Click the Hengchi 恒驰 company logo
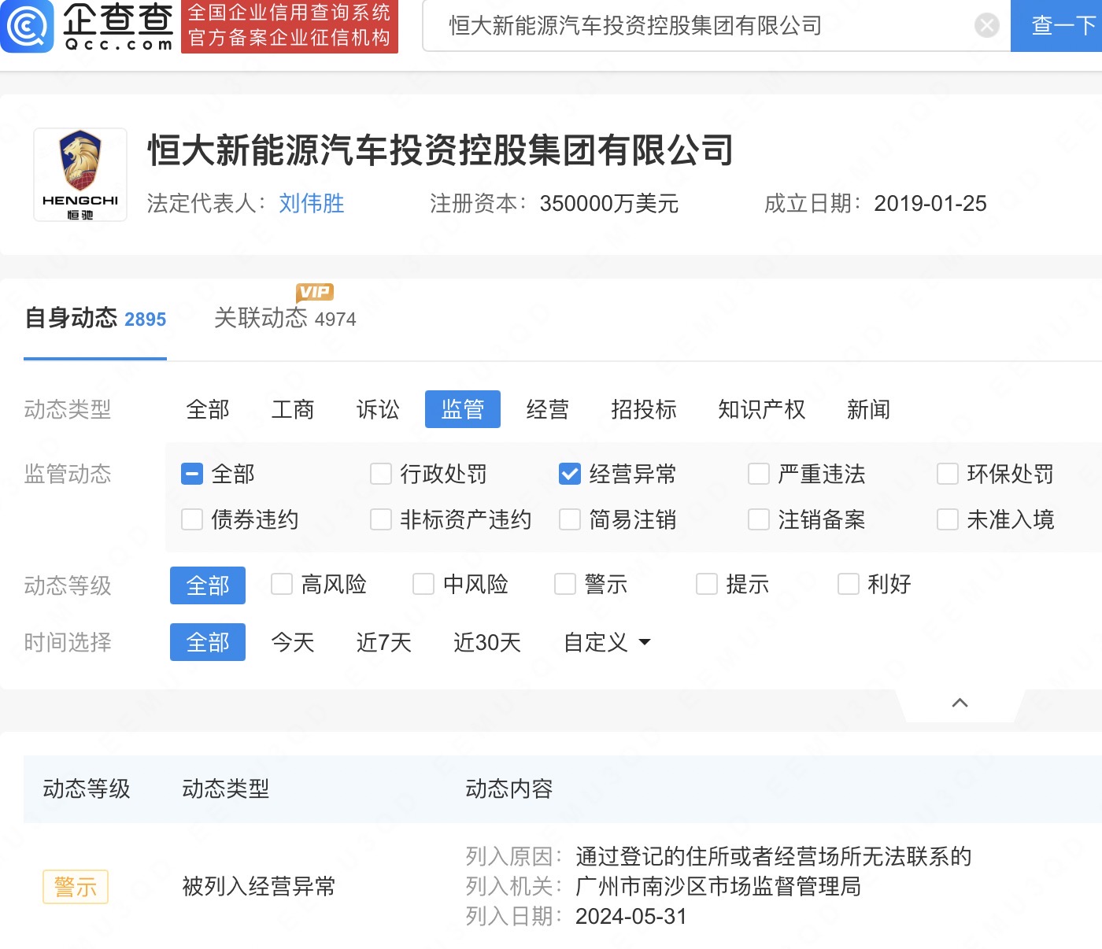This screenshot has height=949, width=1102. pos(80,174)
